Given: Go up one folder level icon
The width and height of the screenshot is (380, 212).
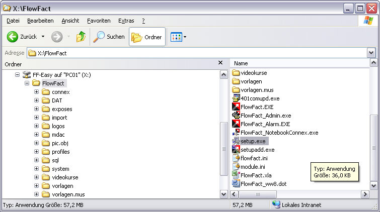Looking at the screenshot, I should tap(81, 37).
